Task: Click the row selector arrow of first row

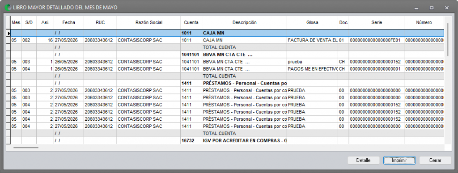Action: coord(8,33)
